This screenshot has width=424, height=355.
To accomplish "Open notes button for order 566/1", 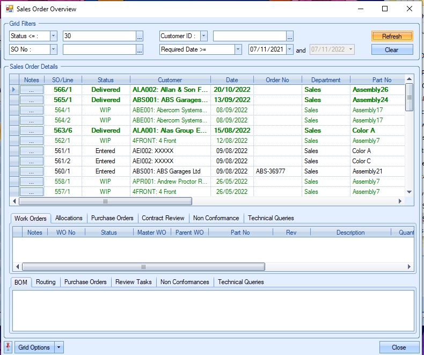I will tap(32, 90).
